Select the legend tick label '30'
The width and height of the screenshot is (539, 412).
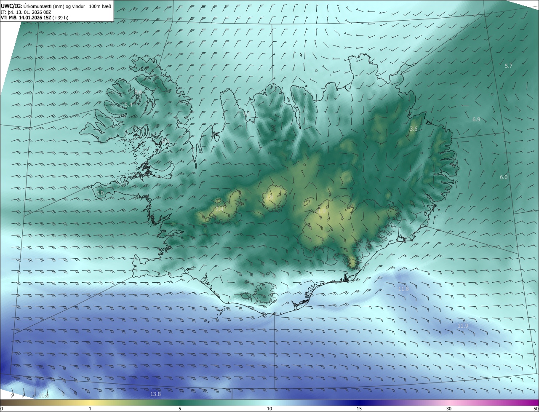[x=449, y=409]
